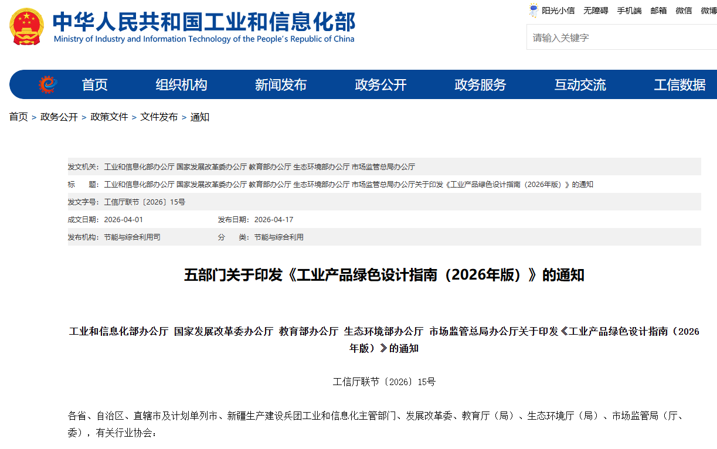Image resolution: width=717 pixels, height=449 pixels.
Task: Open the 政务服务 navigation item
Action: [480, 85]
